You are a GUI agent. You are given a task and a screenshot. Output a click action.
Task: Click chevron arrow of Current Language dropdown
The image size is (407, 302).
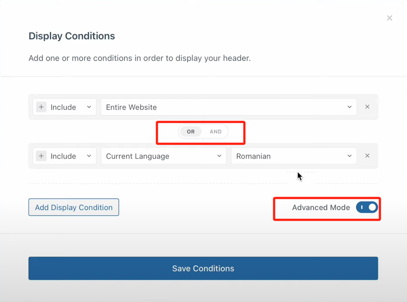click(x=219, y=156)
